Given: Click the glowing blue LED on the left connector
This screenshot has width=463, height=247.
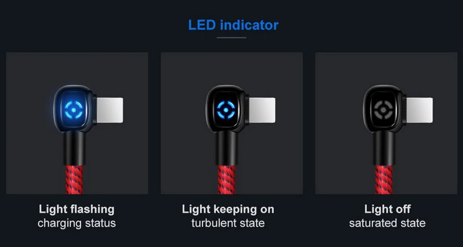Looking at the screenshot, I should point(74,110).
